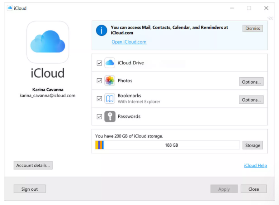Click the Apply button
Viewport: 279px width, 205px height.
click(x=224, y=189)
